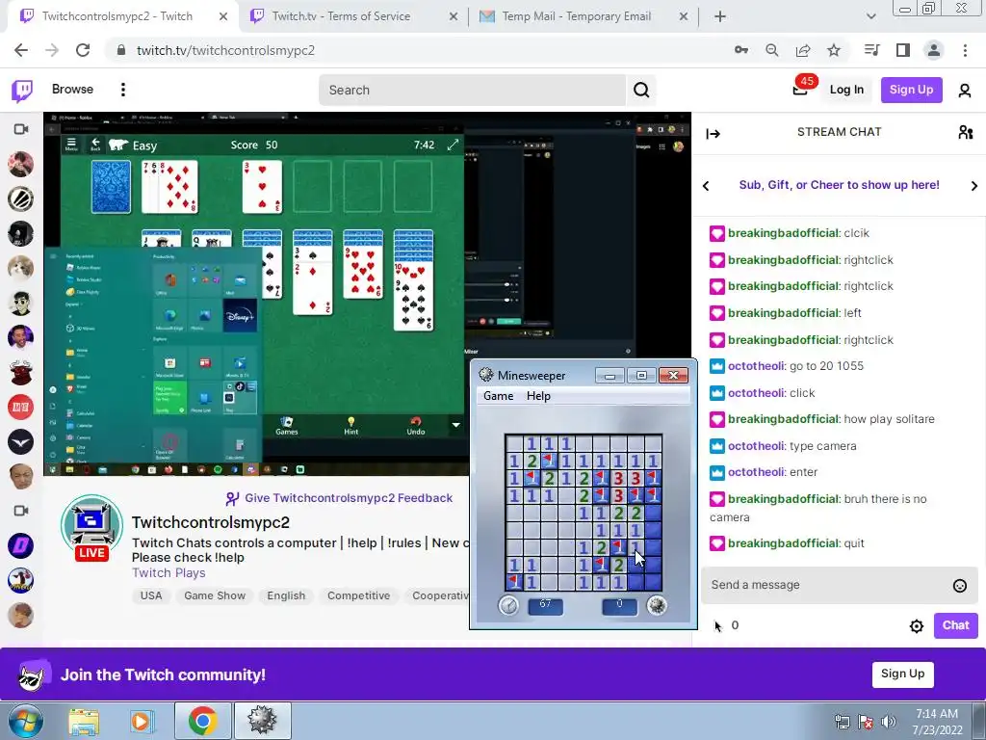Screen dimensions: 986x740
Task: Open chat settings gear
Action: (917, 626)
